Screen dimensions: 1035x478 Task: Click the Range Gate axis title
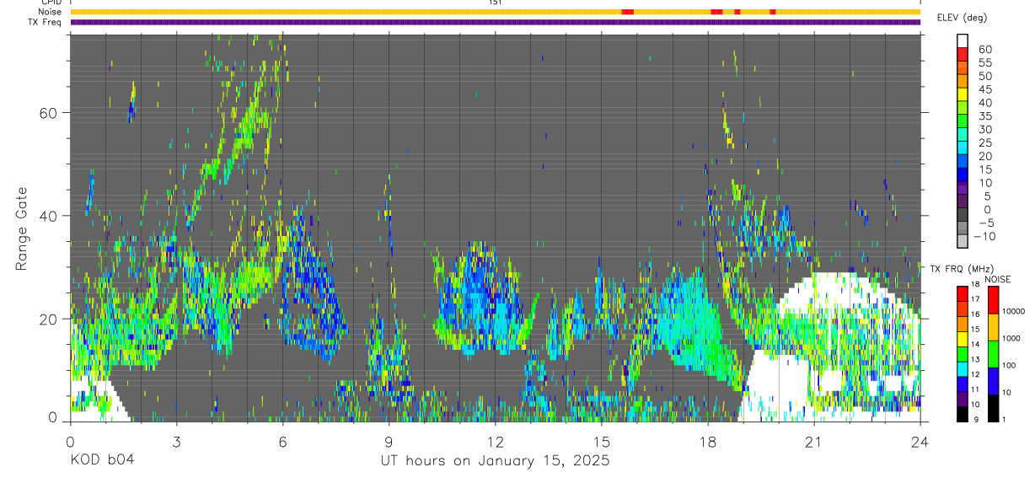[22, 230]
